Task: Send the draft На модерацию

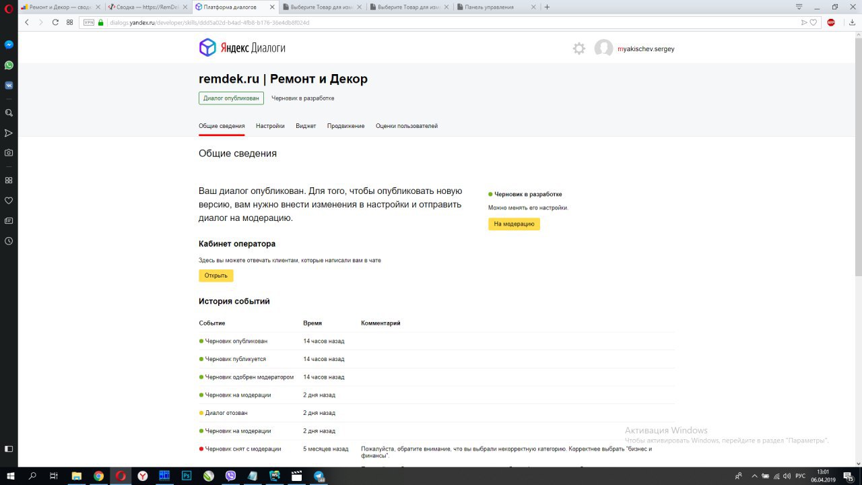Action: click(x=514, y=224)
